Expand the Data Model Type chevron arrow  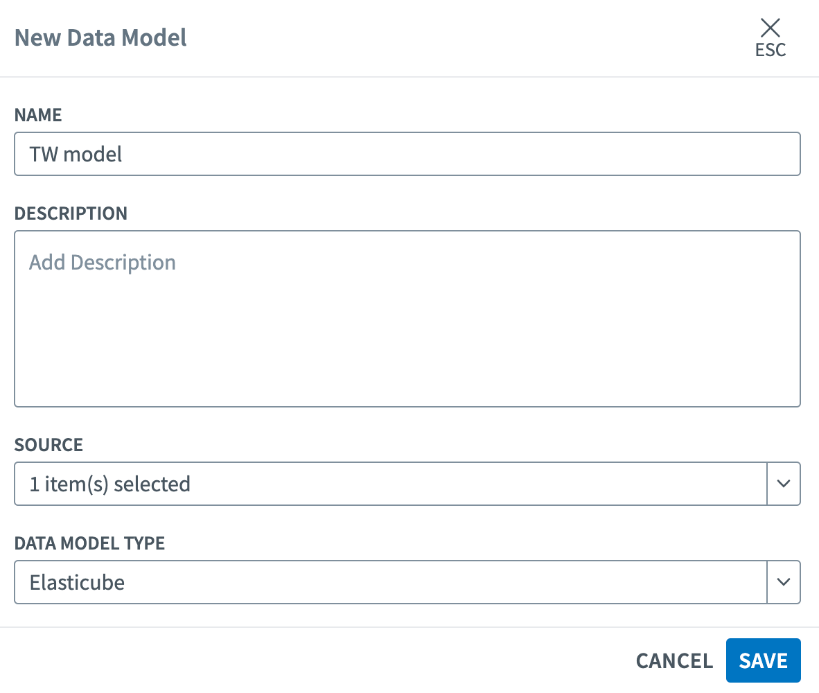pyautogui.click(x=784, y=582)
